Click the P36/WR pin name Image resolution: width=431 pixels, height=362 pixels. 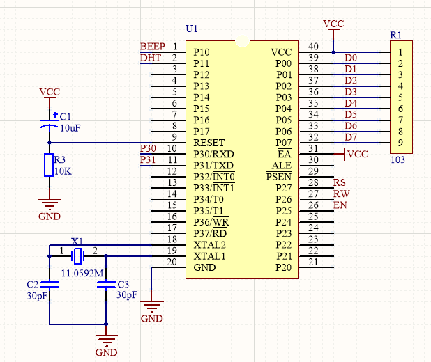tap(211, 222)
